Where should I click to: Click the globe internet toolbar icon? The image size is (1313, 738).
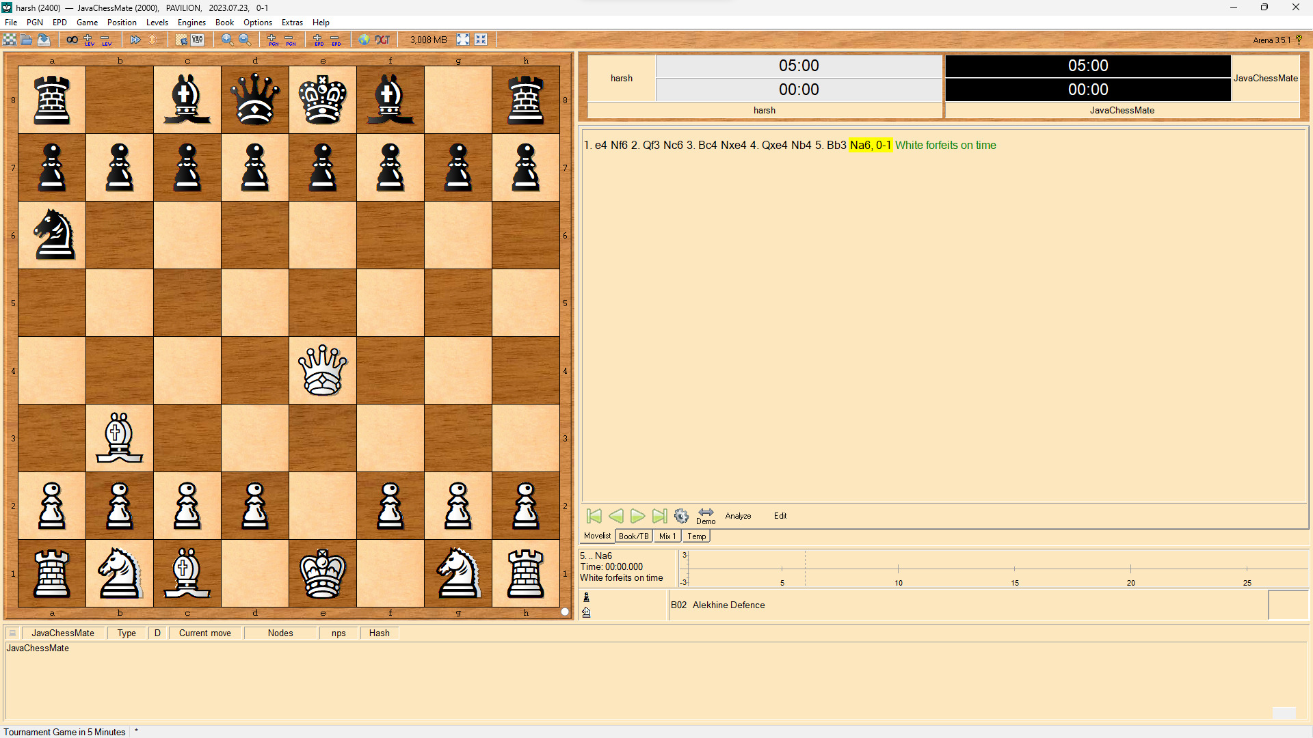(x=364, y=40)
